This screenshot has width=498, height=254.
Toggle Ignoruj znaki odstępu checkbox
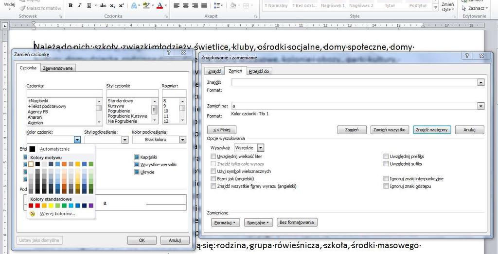click(386, 187)
